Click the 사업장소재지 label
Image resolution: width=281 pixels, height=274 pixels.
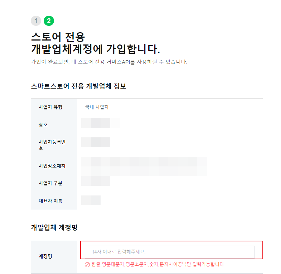(52, 166)
